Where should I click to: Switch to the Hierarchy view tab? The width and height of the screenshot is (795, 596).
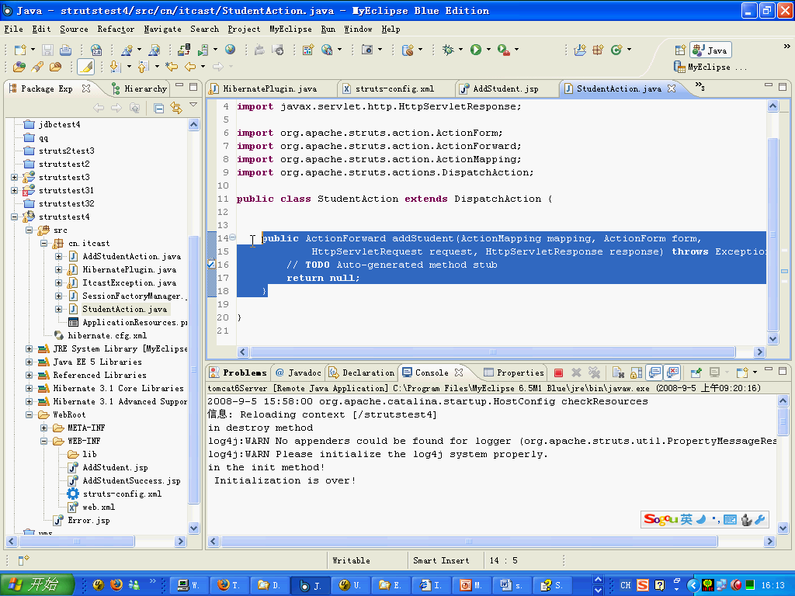click(x=139, y=88)
